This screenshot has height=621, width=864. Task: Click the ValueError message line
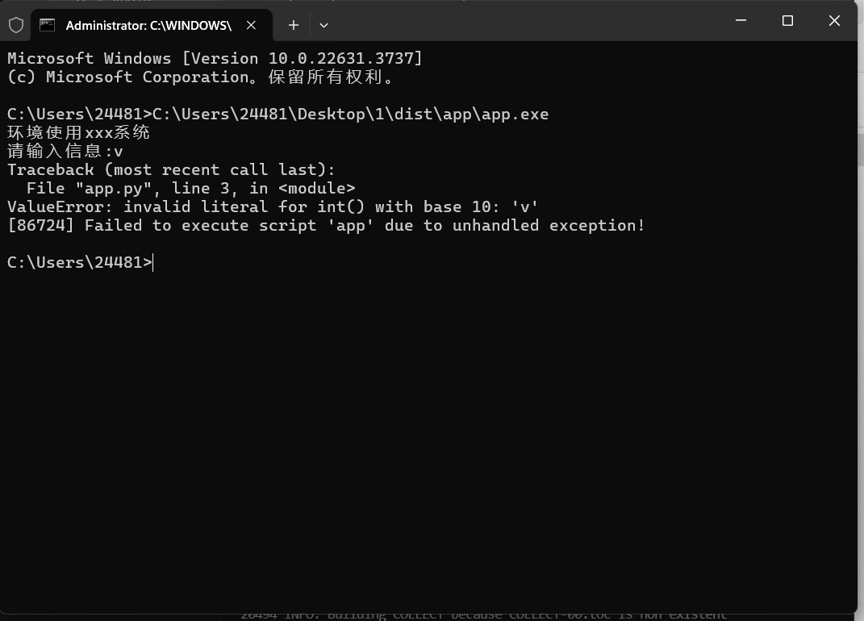pos(273,206)
